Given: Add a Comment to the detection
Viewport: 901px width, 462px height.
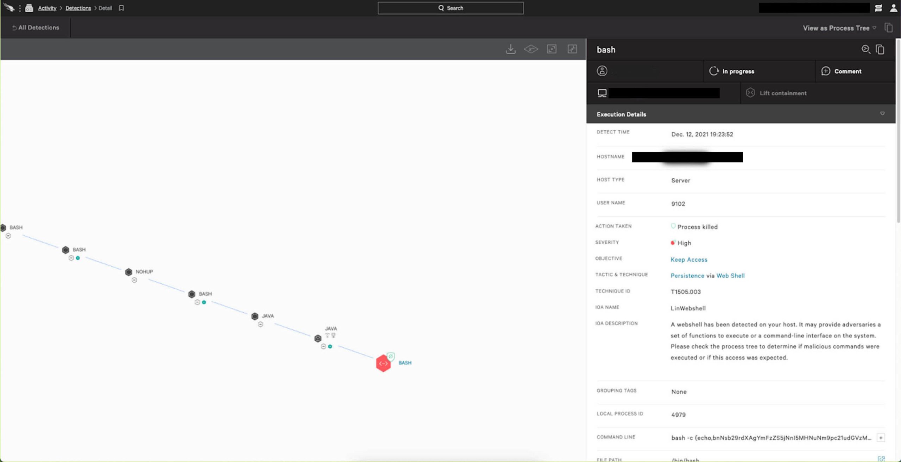Looking at the screenshot, I should click(x=842, y=71).
